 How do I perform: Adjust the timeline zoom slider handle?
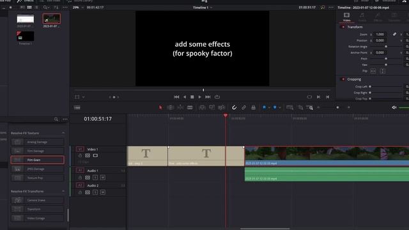[337, 107]
